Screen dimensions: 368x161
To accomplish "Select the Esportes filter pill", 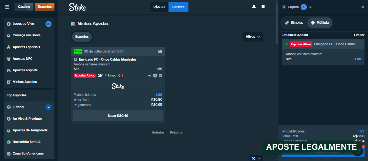I will click(82, 37).
